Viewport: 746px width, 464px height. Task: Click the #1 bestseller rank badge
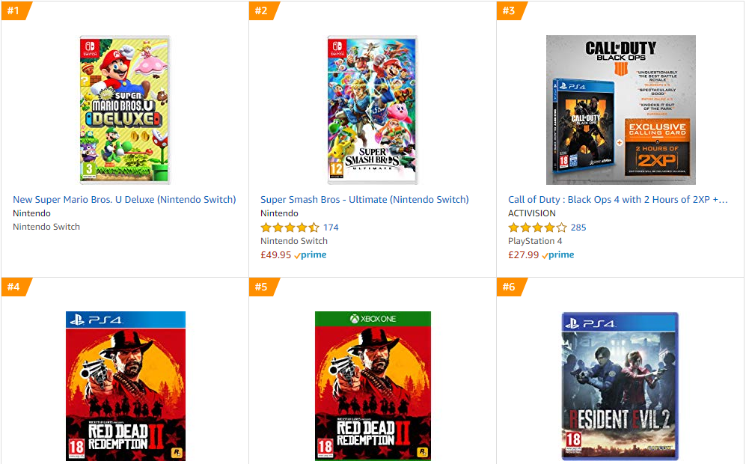15,10
